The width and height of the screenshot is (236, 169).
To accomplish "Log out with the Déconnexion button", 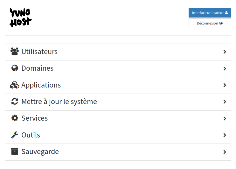I will [x=210, y=23].
